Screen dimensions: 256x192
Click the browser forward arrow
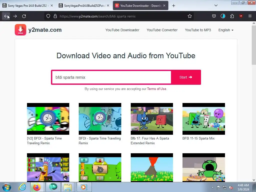pyautogui.click(x=15, y=16)
